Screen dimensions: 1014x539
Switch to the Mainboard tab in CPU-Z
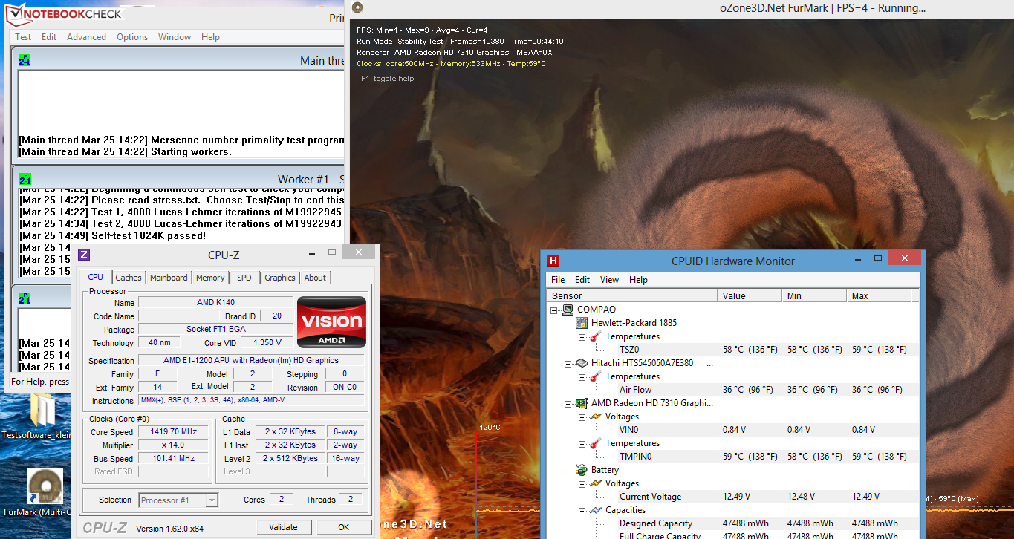[x=169, y=278]
